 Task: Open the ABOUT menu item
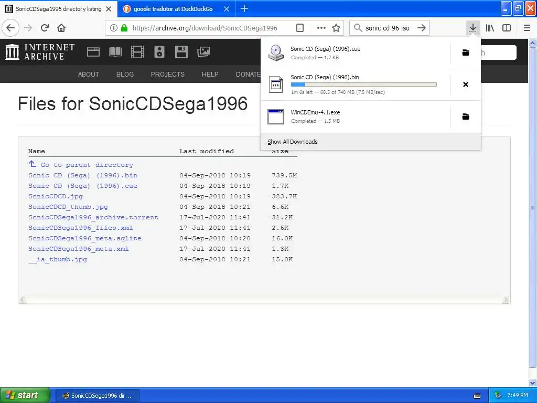[x=88, y=75]
